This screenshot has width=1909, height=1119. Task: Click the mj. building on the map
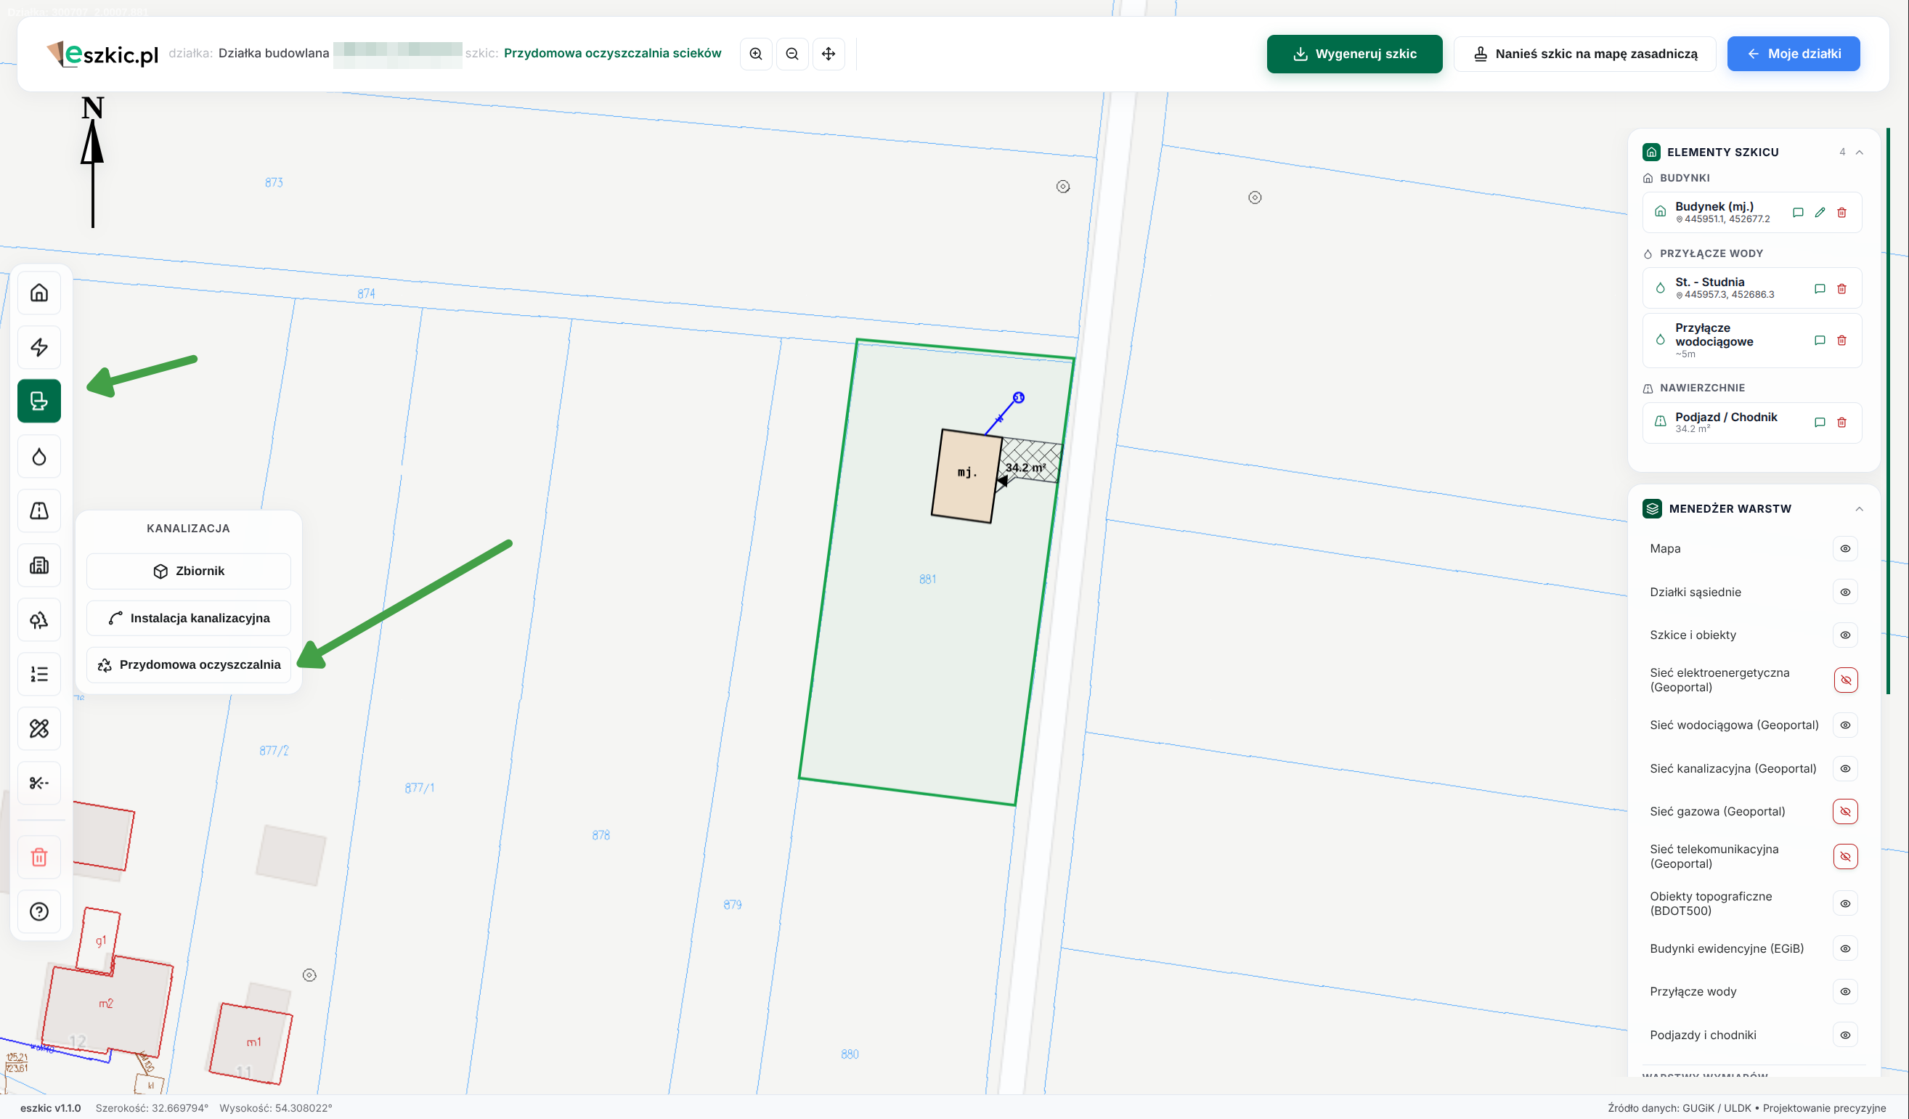pyautogui.click(x=966, y=476)
